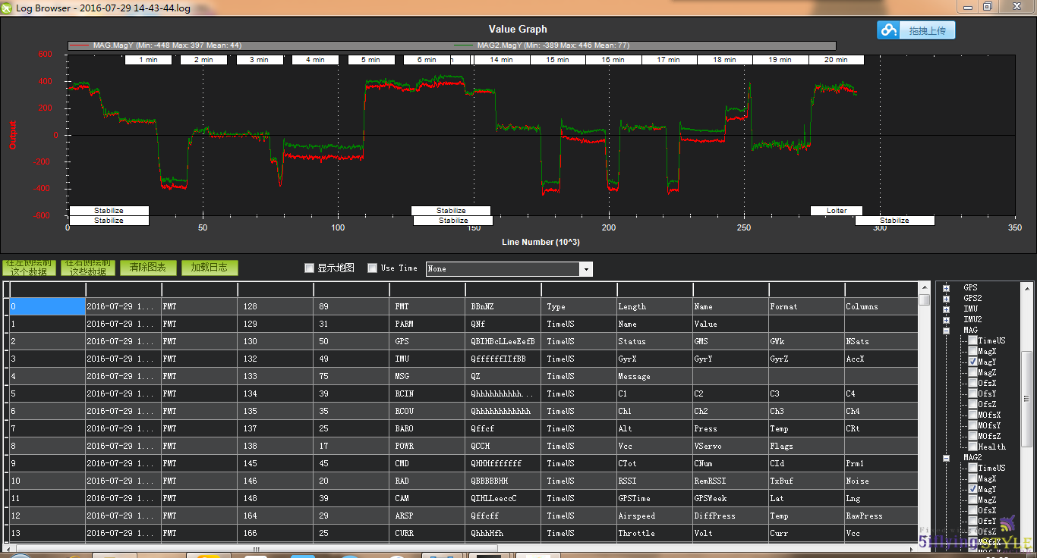Select table cell RCOU
Image resolution: width=1037 pixels, height=558 pixels.
click(x=427, y=411)
